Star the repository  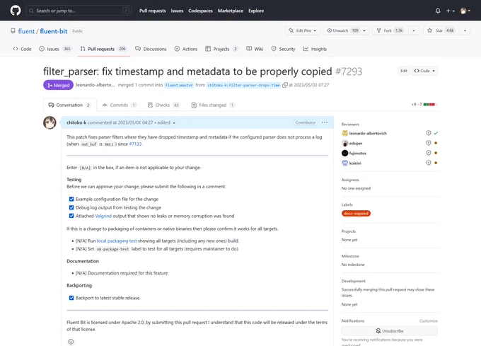(x=441, y=30)
